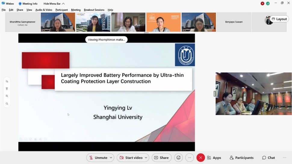This screenshot has height=164, width=292.
Task: Expand the audio options arrow beside Unmute
Action: tap(111, 158)
